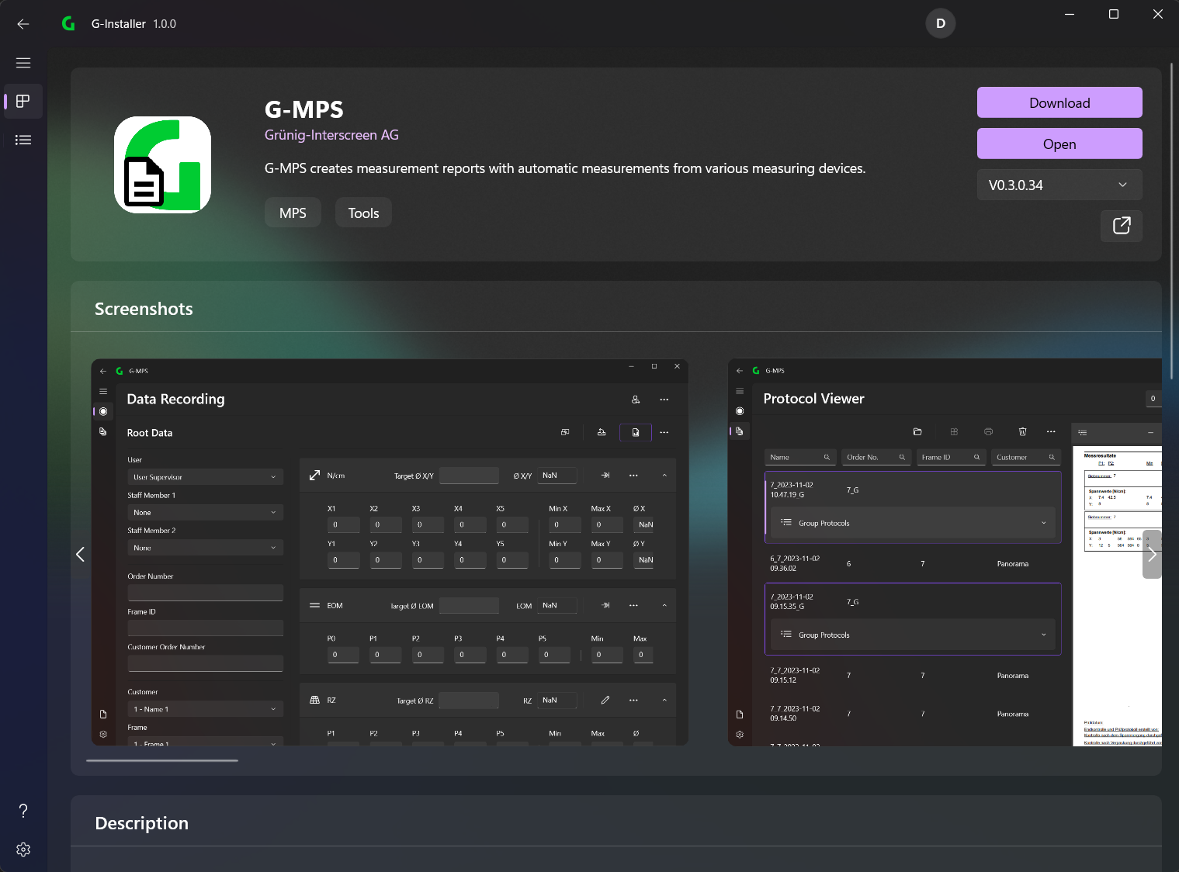Click Grünig-Interscreen AG publisher link

click(x=331, y=135)
